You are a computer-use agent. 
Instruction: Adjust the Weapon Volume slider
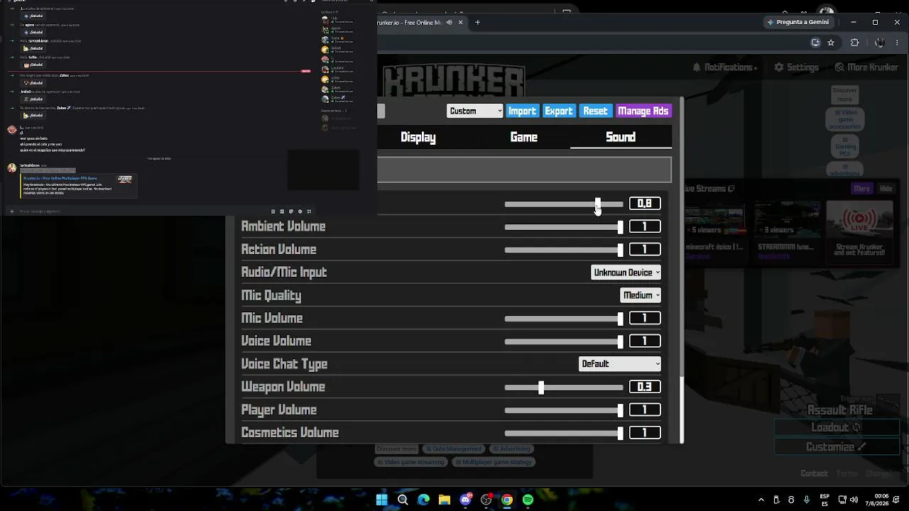coord(564,388)
